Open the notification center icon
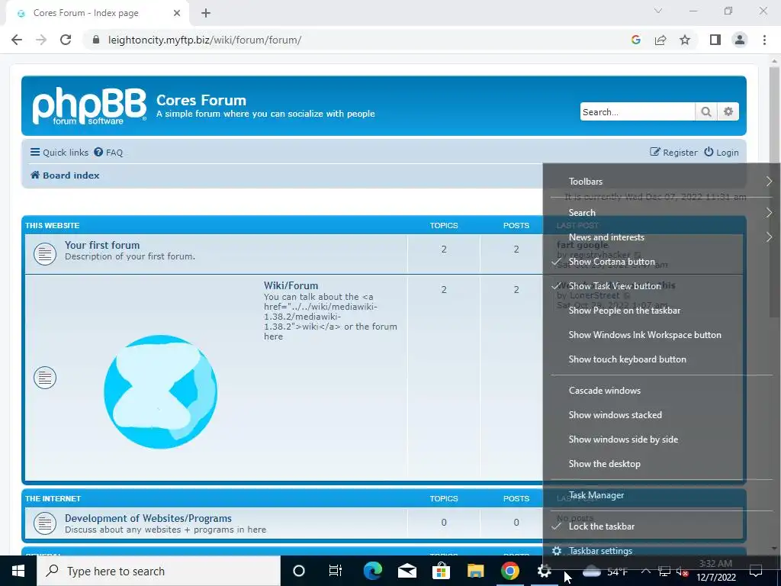This screenshot has width=781, height=586. click(756, 571)
